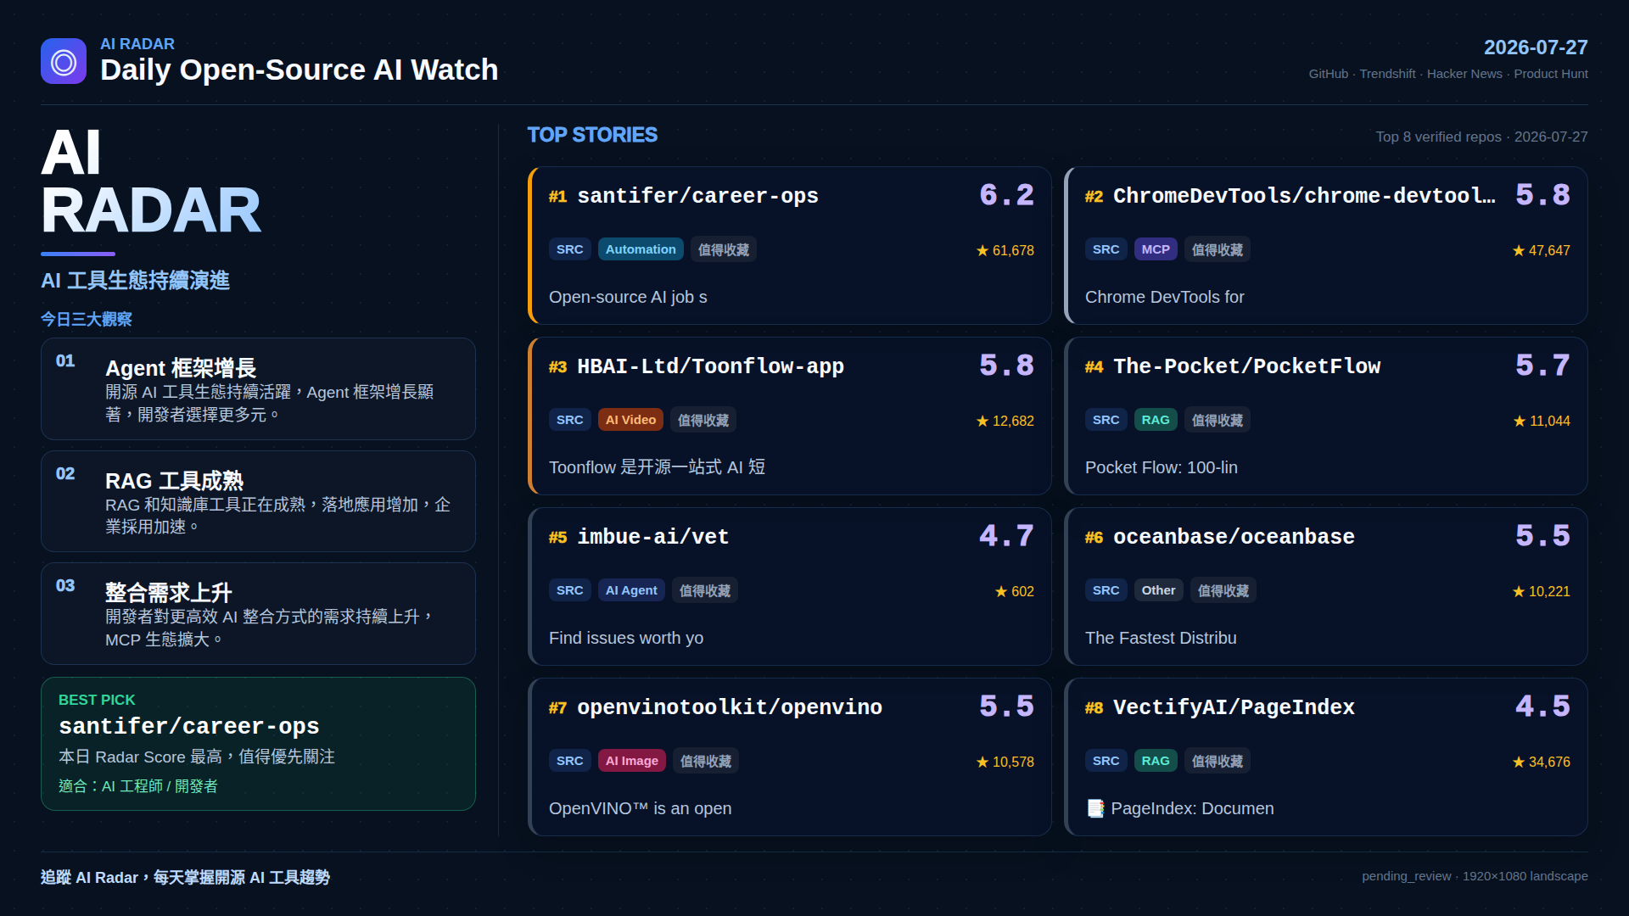1629x916 pixels.
Task: Click 值得收藏 tag on PageIndex card
Action: click(x=1217, y=761)
